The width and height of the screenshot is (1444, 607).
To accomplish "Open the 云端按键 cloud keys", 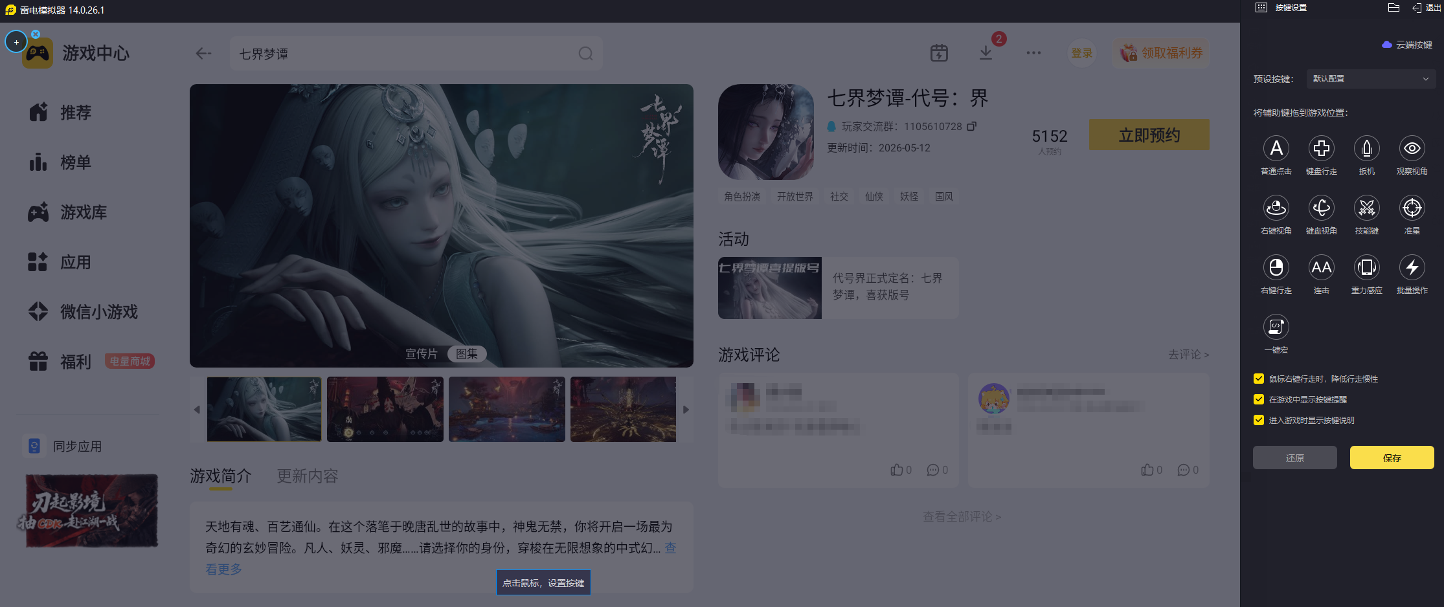I will click(1406, 45).
